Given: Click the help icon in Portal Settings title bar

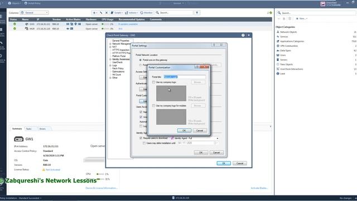Looking at the screenshot, I should click(x=214, y=45).
